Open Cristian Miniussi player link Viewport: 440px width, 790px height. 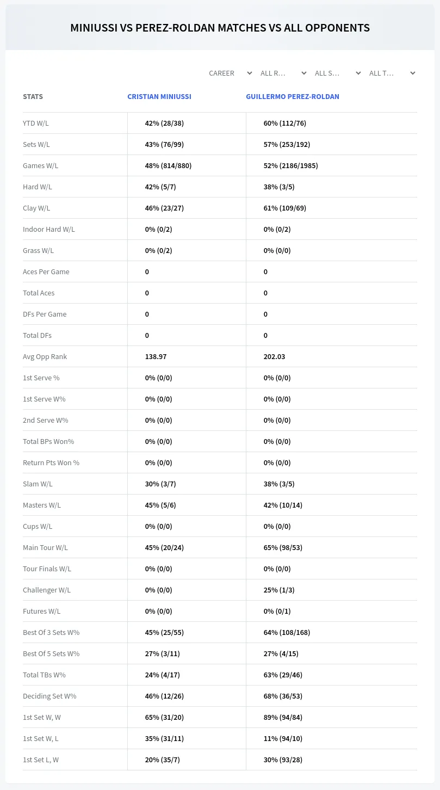click(159, 96)
